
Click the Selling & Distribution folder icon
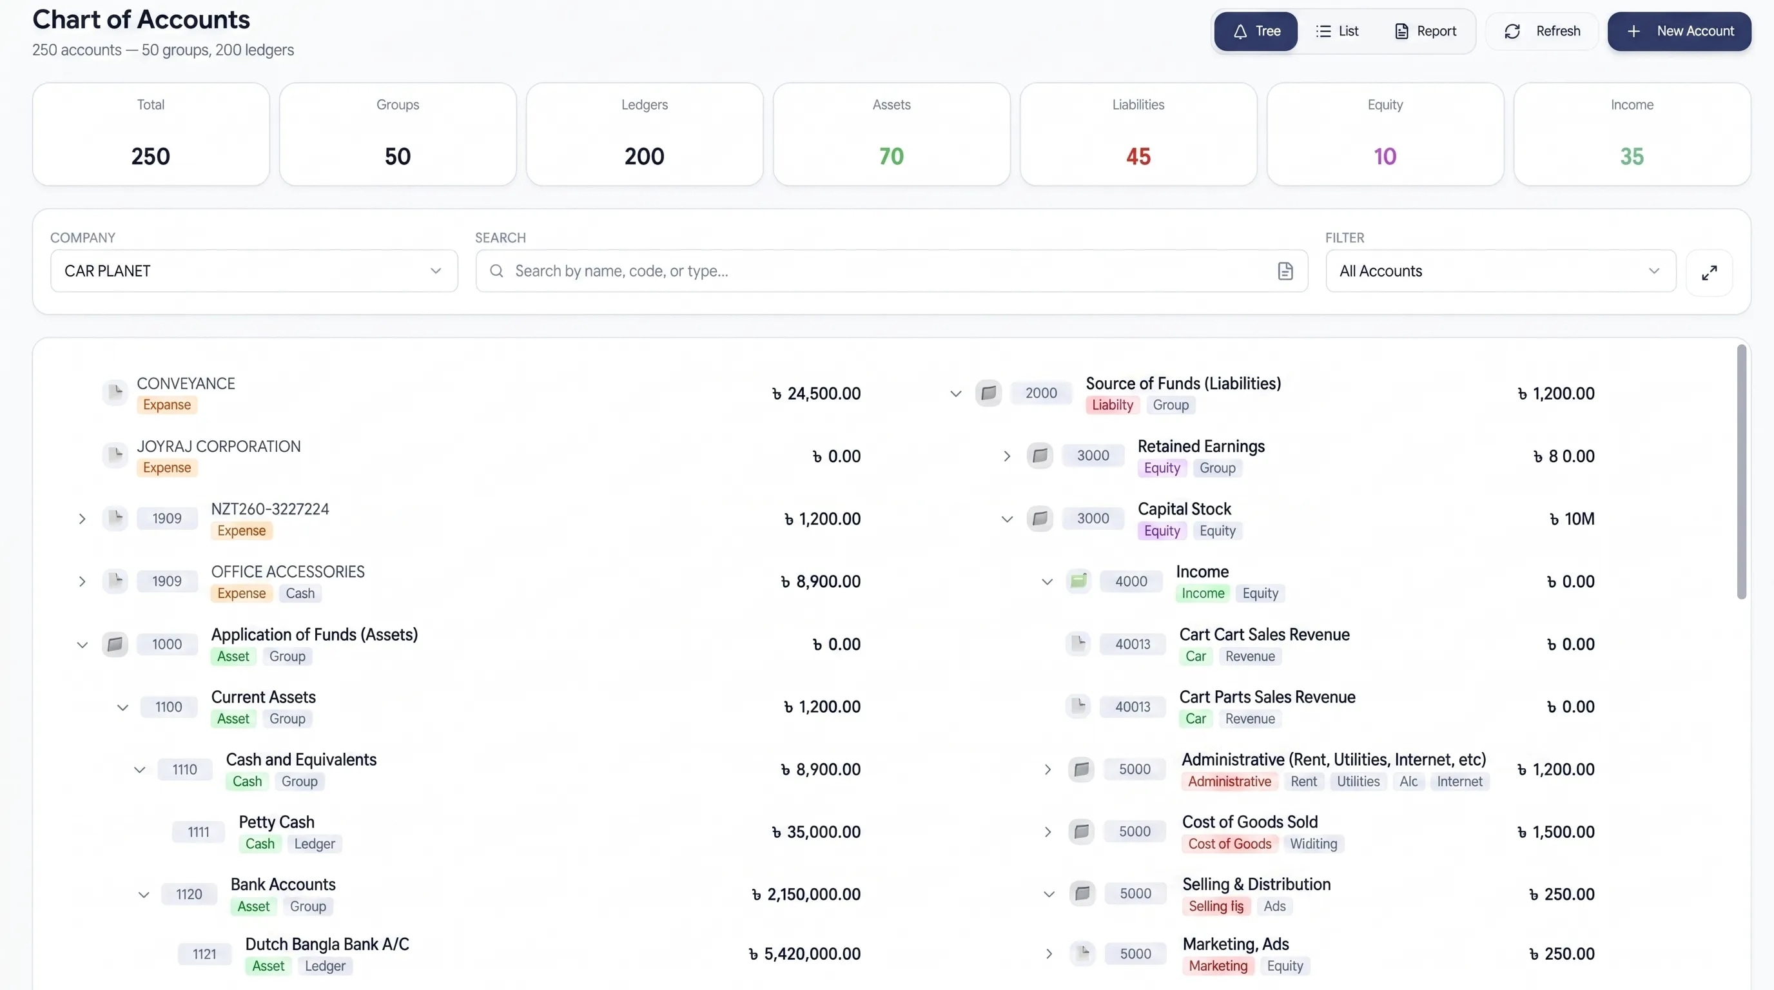pyautogui.click(x=1082, y=893)
